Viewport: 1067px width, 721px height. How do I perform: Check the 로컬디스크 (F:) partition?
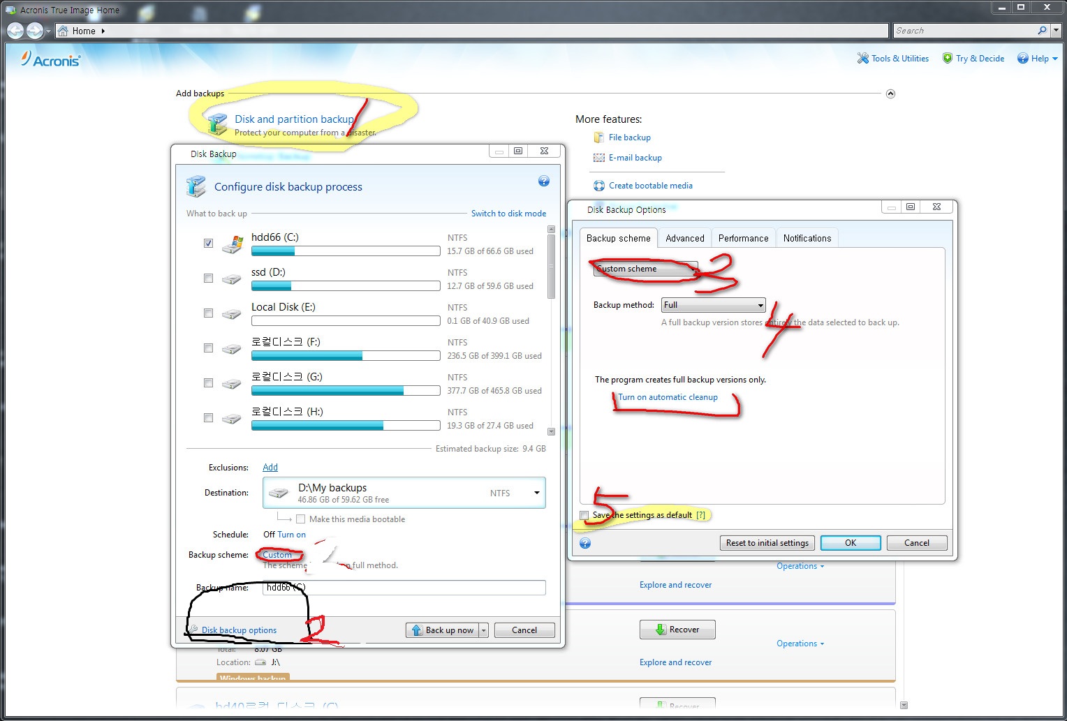tap(208, 348)
